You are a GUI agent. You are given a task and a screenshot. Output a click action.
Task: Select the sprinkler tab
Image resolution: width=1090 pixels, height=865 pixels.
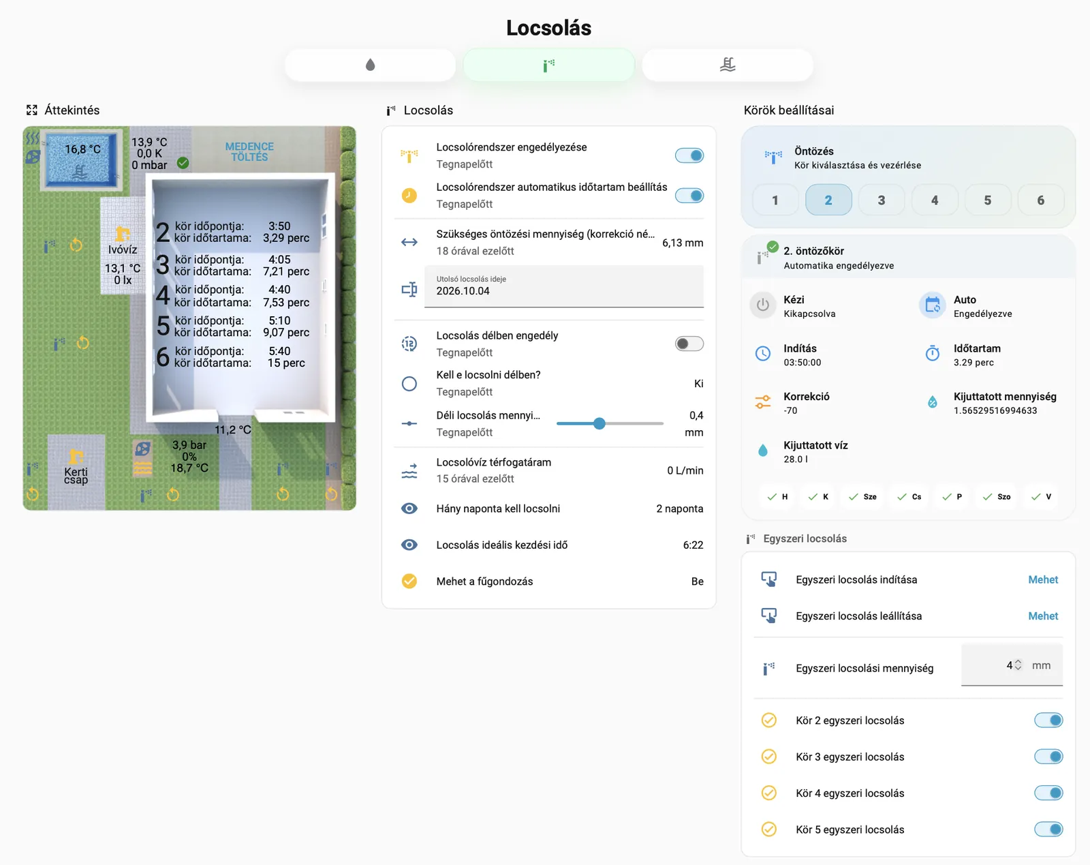548,65
